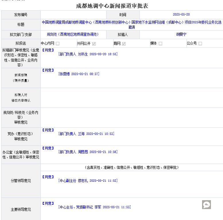Tick the 公众号 checkbox
Viewport: 223px width, 220px height.
point(200,44)
